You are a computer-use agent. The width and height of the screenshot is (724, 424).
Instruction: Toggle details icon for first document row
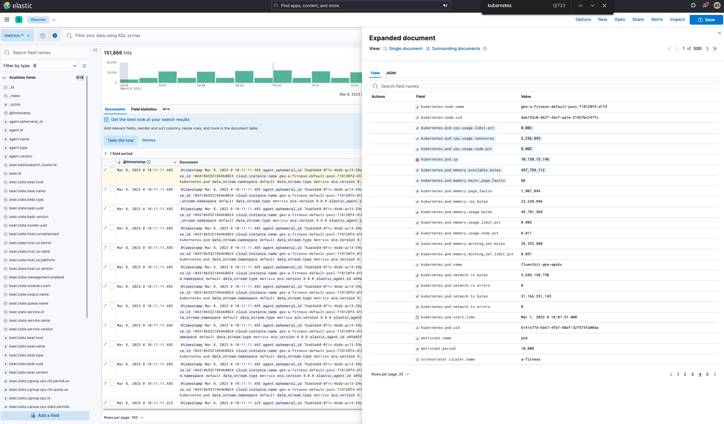105,170
